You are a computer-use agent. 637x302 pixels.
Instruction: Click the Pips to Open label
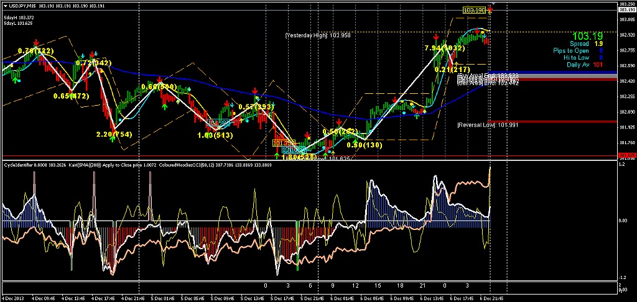click(x=571, y=51)
